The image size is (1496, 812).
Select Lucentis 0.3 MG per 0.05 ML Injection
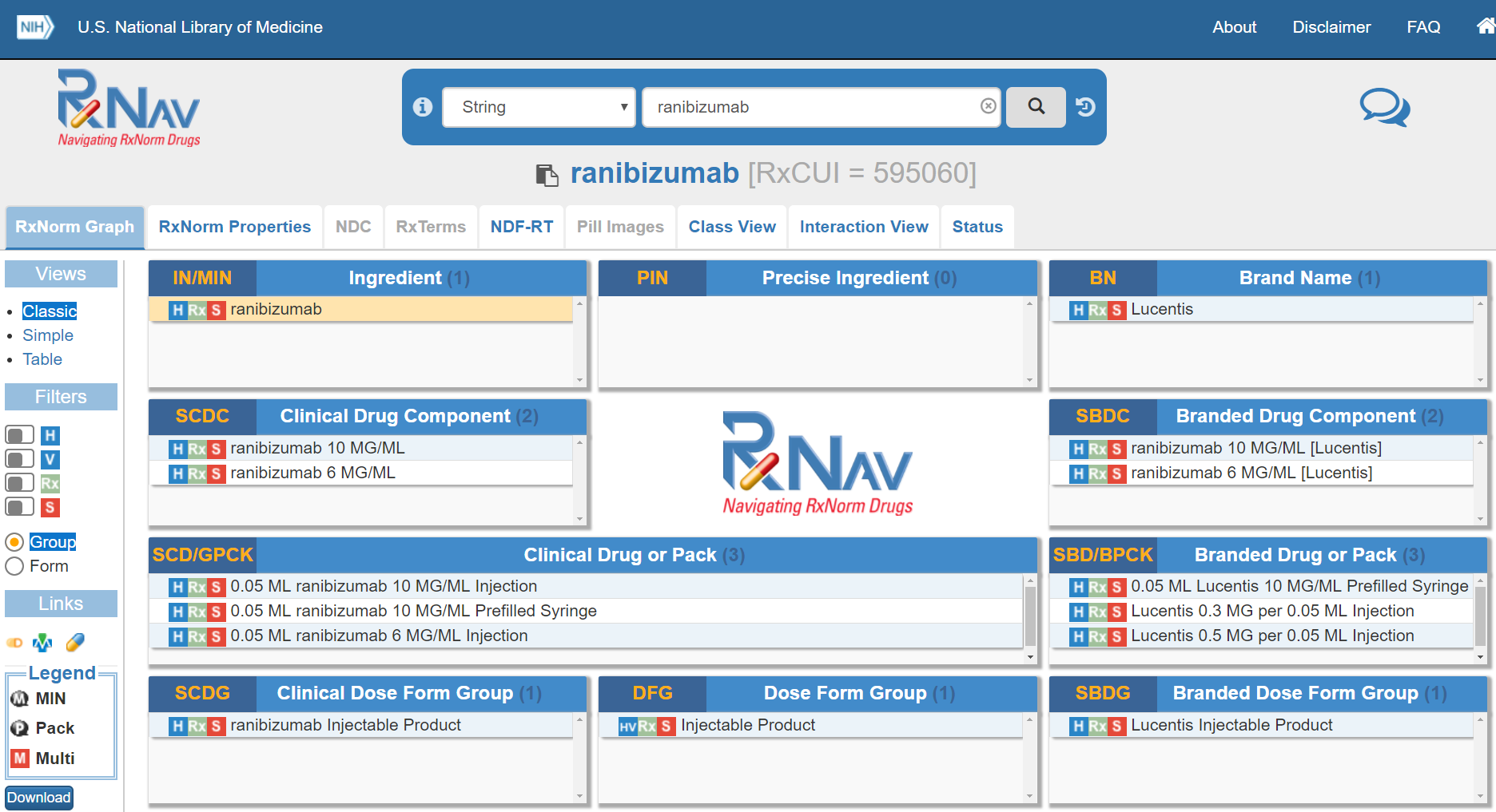(1262, 612)
